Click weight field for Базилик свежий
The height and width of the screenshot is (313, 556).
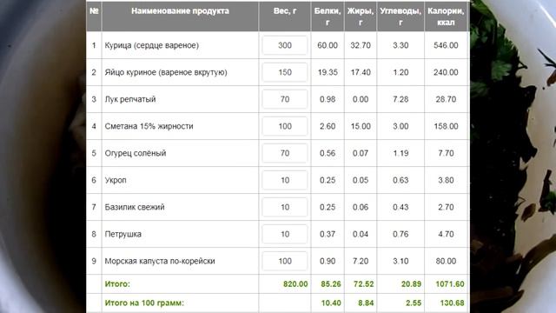pyautogui.click(x=285, y=207)
